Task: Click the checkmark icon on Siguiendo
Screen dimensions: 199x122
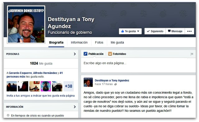Action: tap(148, 31)
